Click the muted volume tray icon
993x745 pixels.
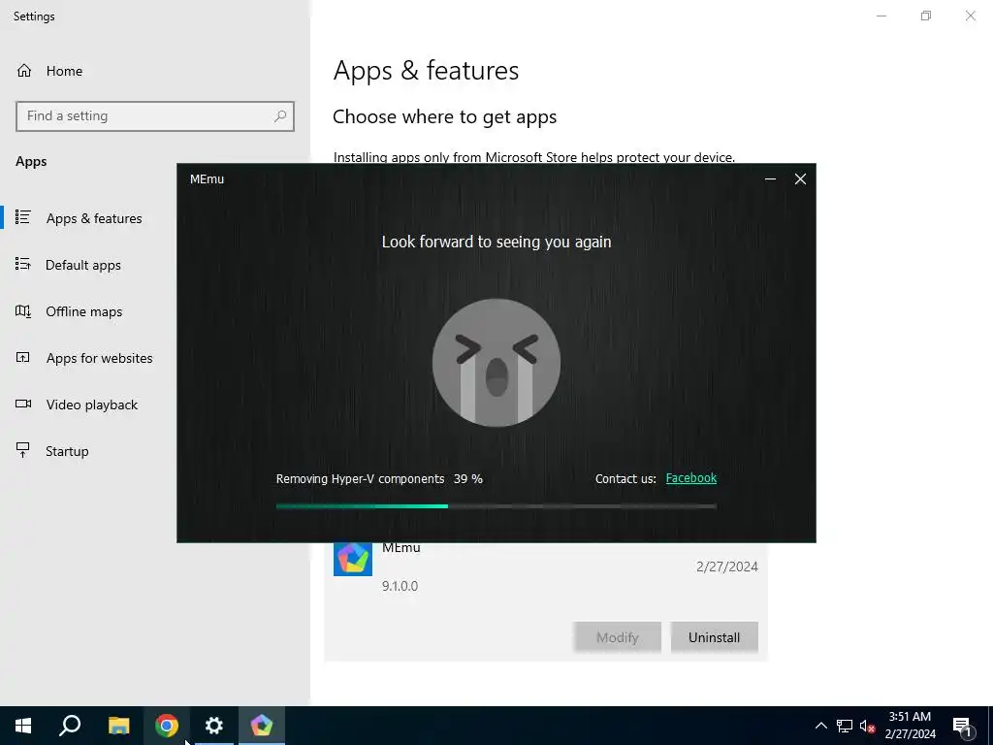[x=867, y=726]
